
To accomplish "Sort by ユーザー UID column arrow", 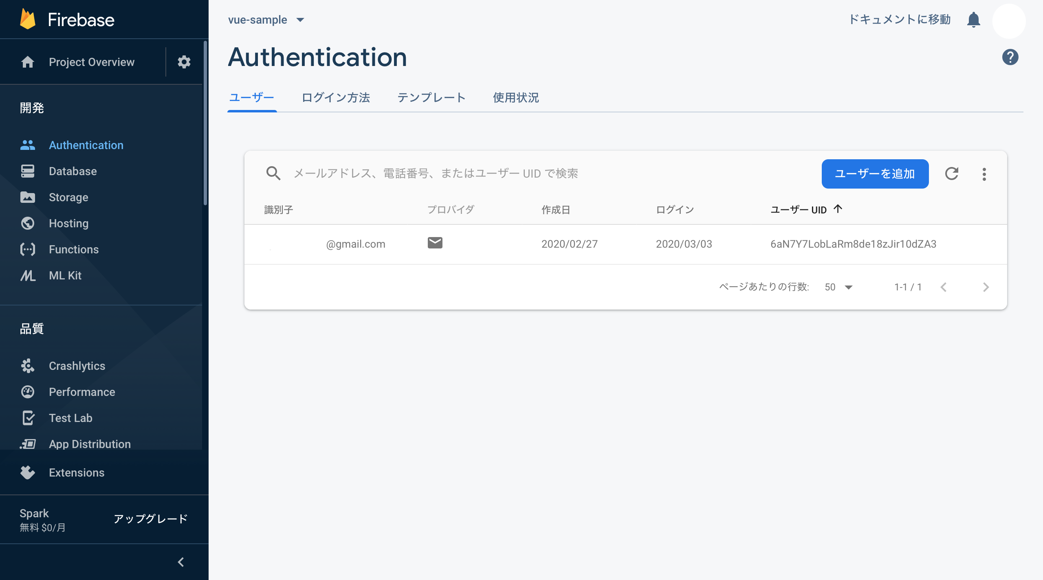I will [838, 209].
